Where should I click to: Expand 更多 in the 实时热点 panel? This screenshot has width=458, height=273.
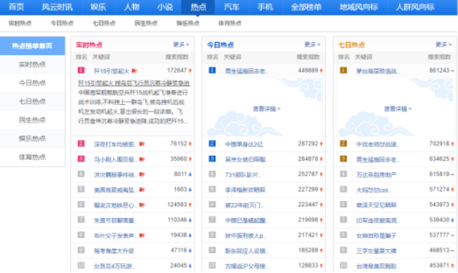coord(181,44)
